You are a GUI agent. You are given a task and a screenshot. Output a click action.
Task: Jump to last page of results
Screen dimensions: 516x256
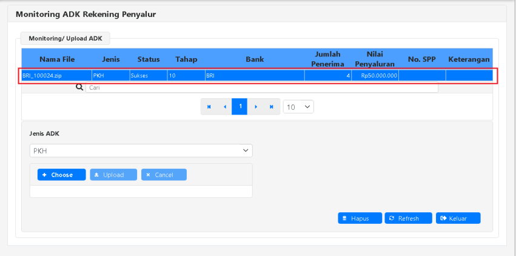(x=272, y=107)
